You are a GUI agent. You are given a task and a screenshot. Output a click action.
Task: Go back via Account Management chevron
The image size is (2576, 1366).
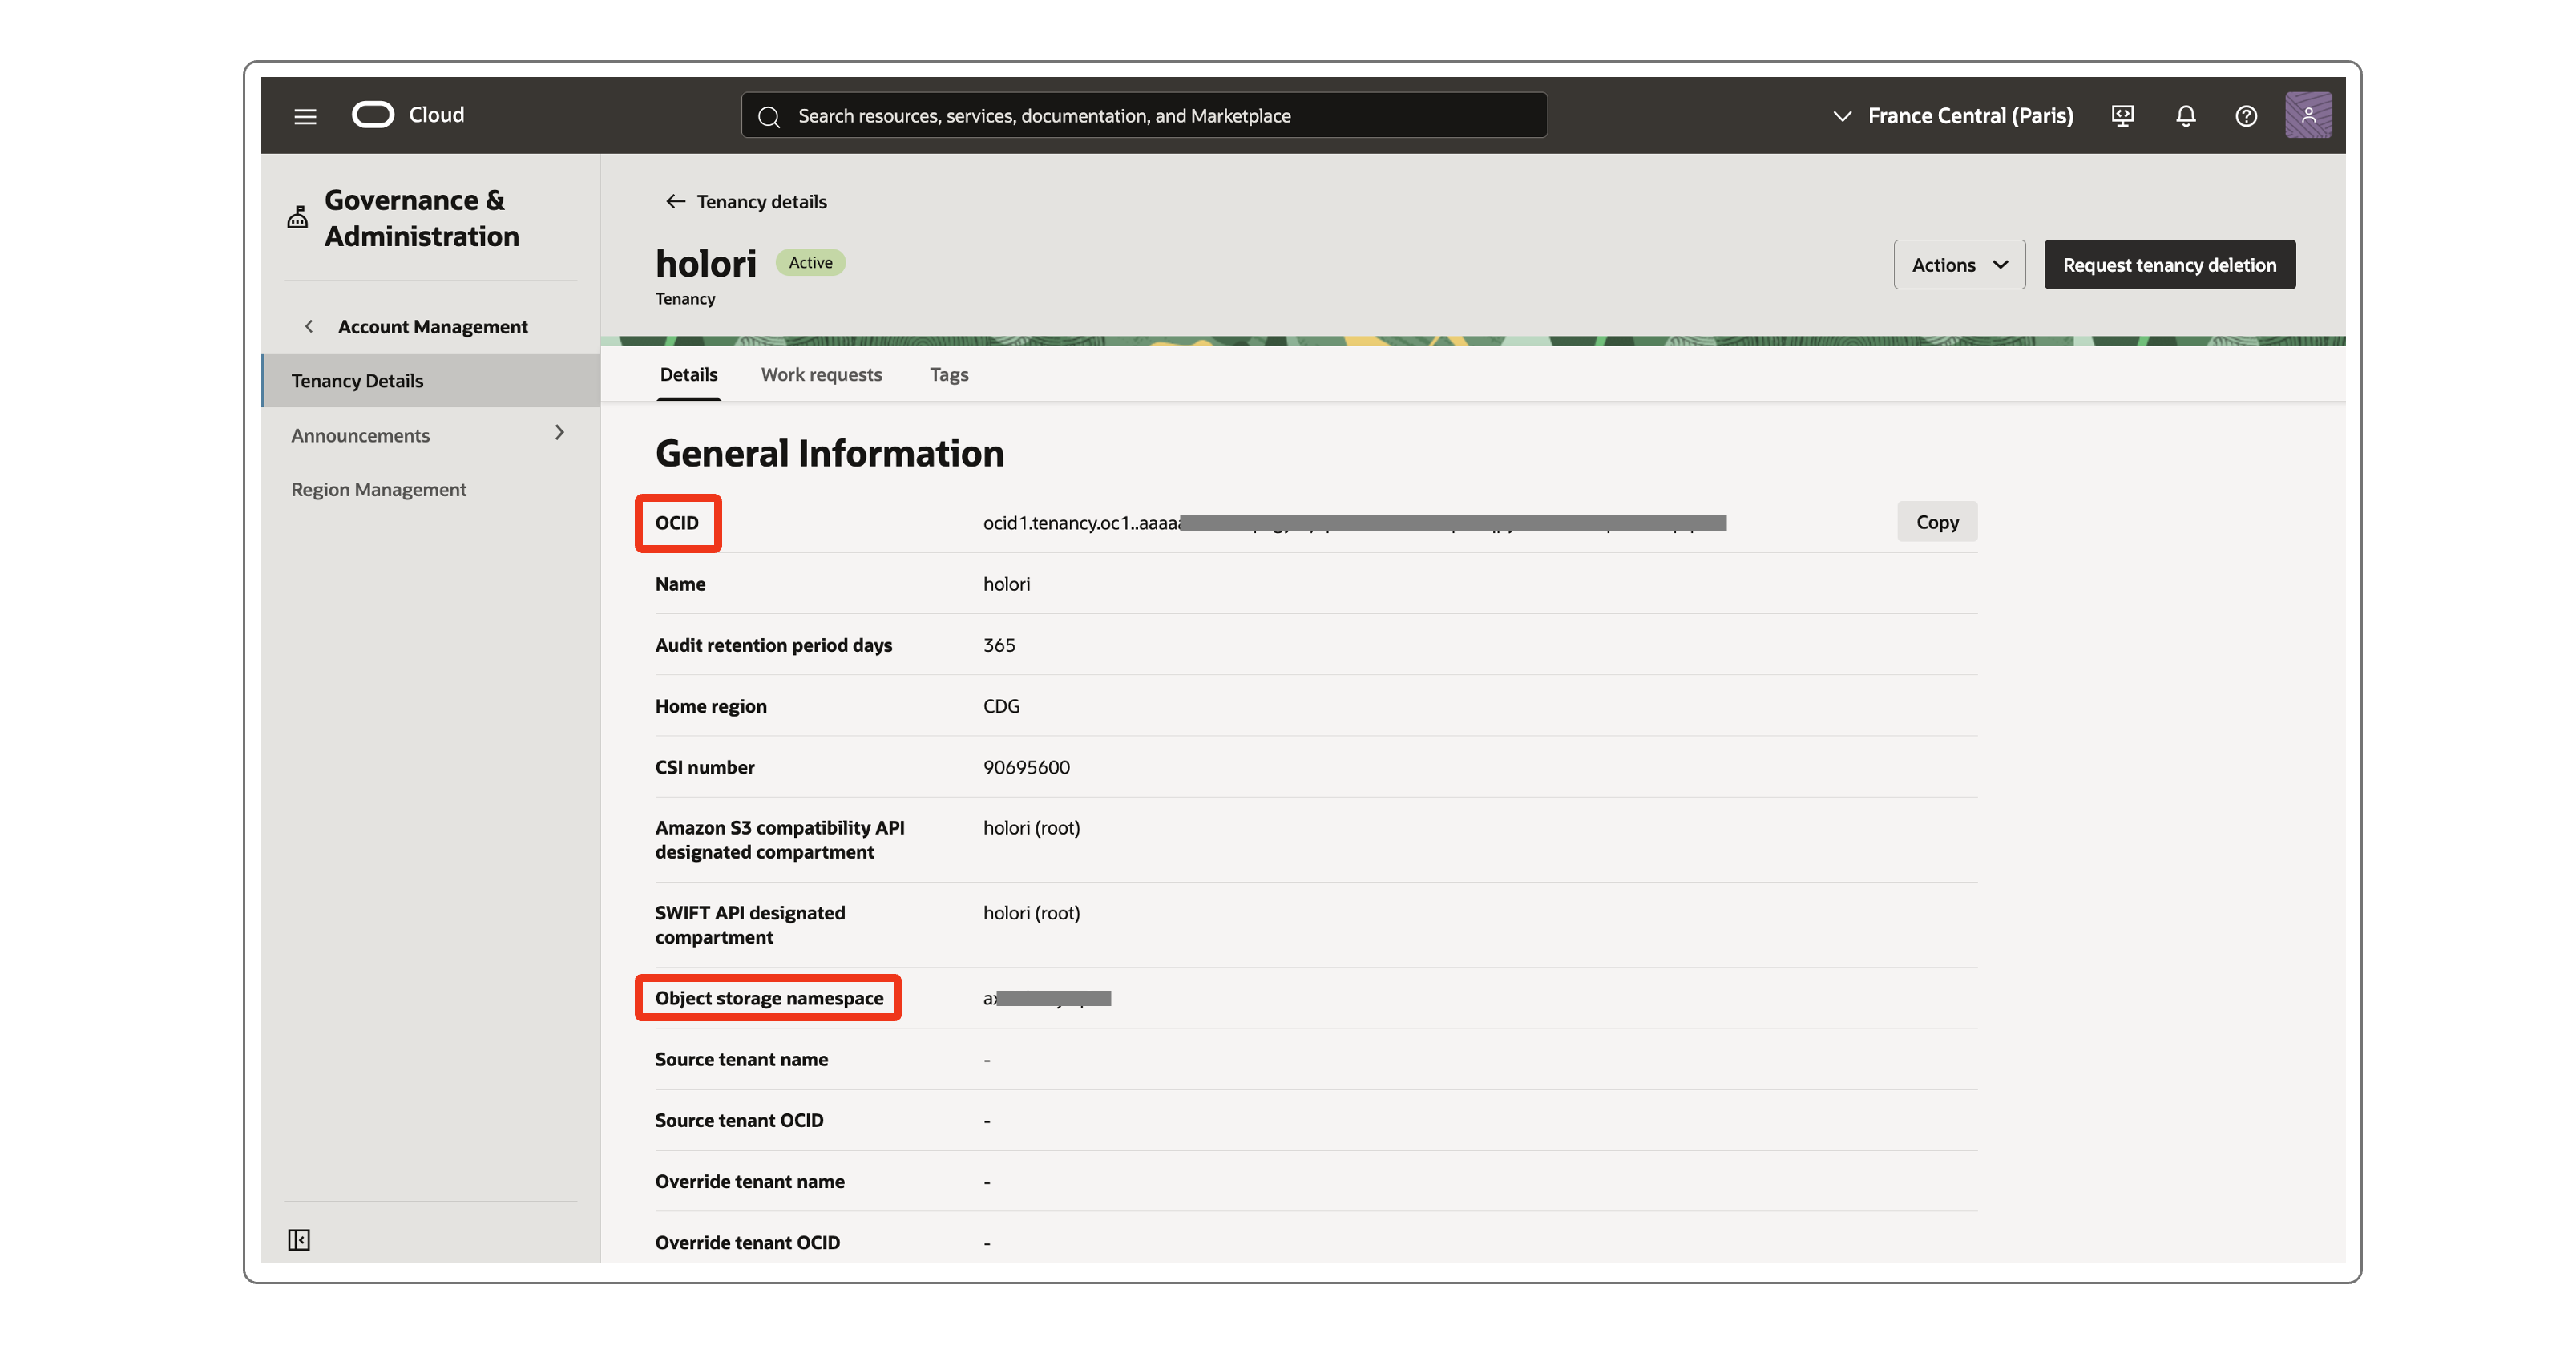click(x=309, y=326)
